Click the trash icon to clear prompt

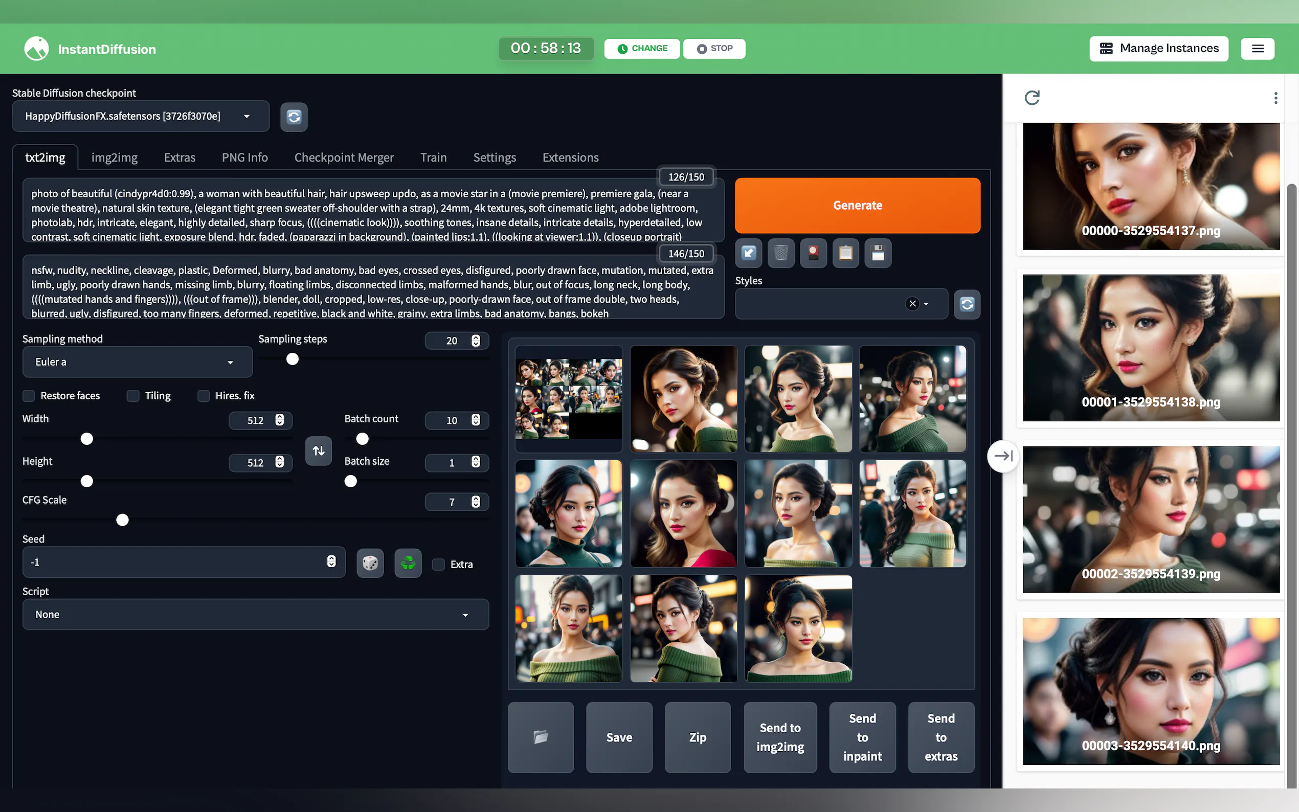point(781,253)
